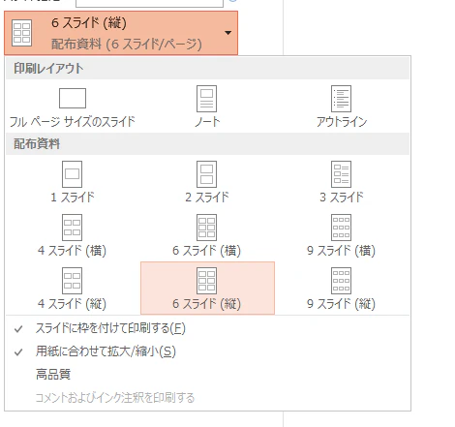The image size is (455, 427).
Task: Choose the ノート print layout icon
Action: point(206,99)
